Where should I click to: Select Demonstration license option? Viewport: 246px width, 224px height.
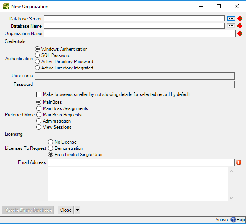click(x=66, y=148)
